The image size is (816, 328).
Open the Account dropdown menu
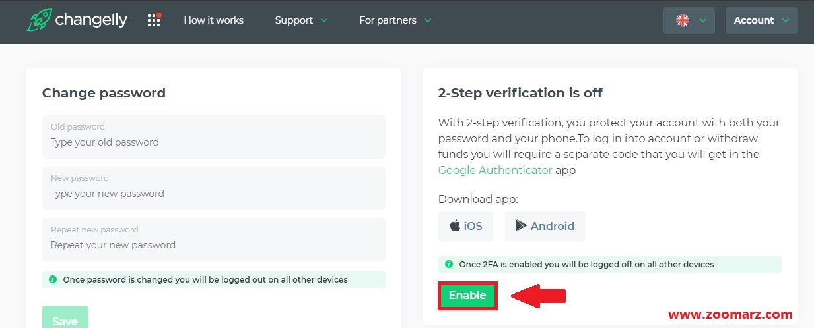761,20
